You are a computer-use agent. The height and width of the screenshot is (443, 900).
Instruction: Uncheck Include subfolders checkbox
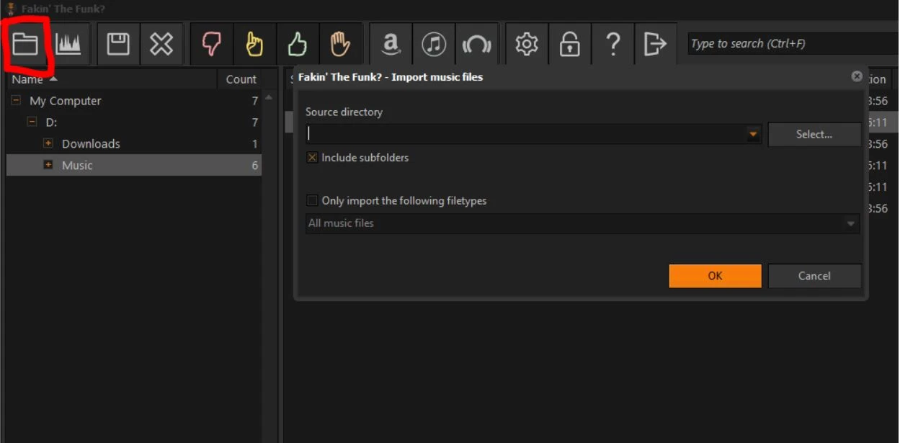(312, 158)
